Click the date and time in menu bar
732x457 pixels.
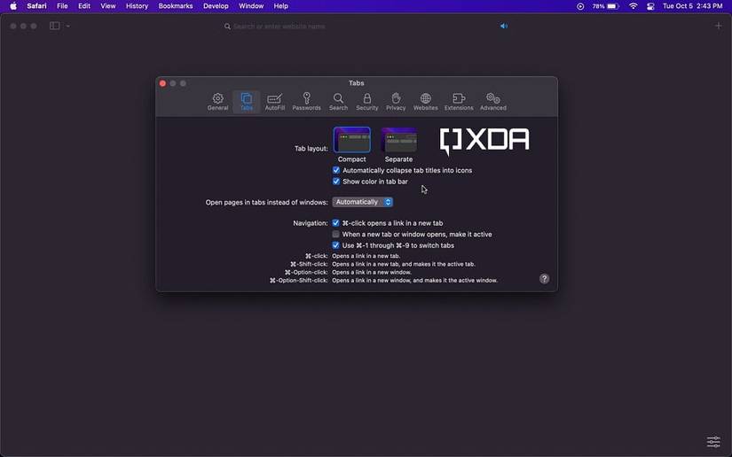tap(692, 6)
